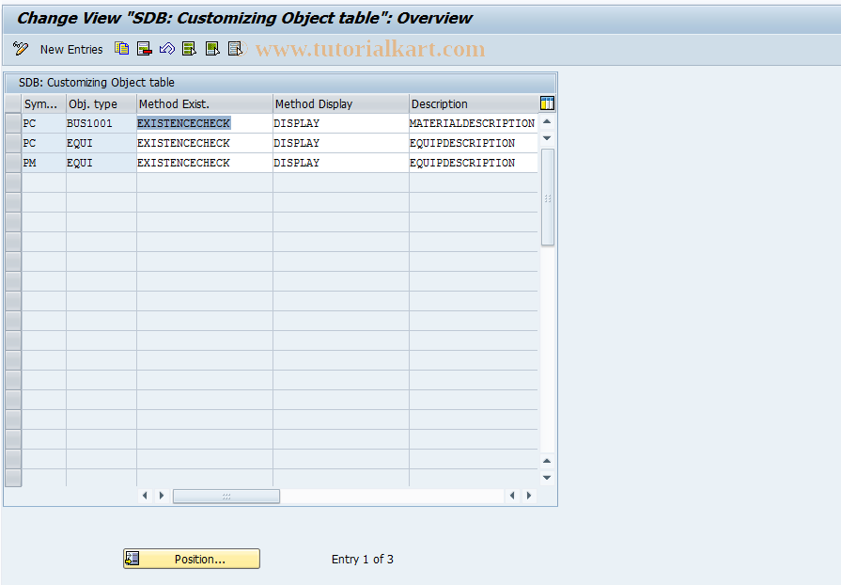Image resolution: width=841 pixels, height=585 pixels.
Task: Click EQUIPDESCRIPTION in the PM row
Action: point(473,163)
